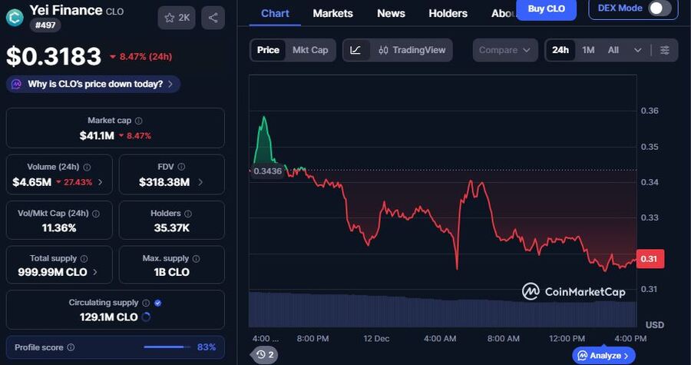Select Price chart view
This screenshot has width=691, height=365.
point(268,50)
